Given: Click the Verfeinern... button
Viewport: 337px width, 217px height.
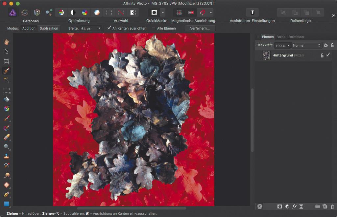Looking at the screenshot, I should click(200, 28).
